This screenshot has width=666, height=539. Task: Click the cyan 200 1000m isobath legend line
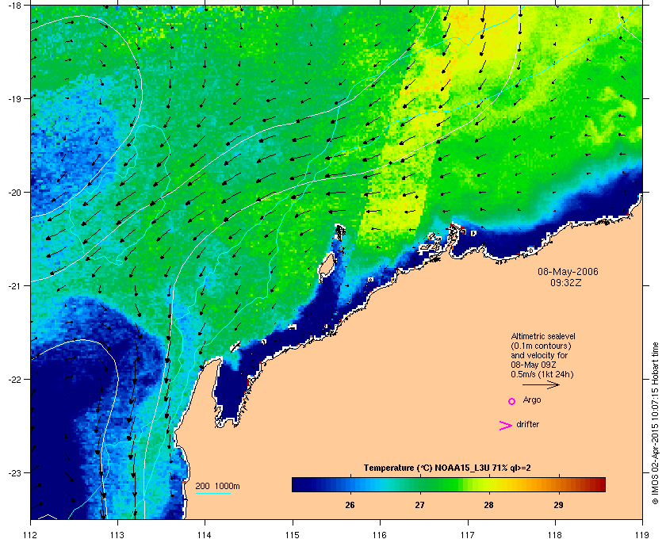(212, 494)
